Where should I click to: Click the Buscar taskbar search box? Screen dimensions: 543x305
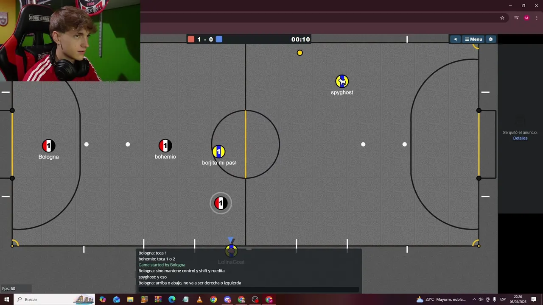[x=54, y=299]
